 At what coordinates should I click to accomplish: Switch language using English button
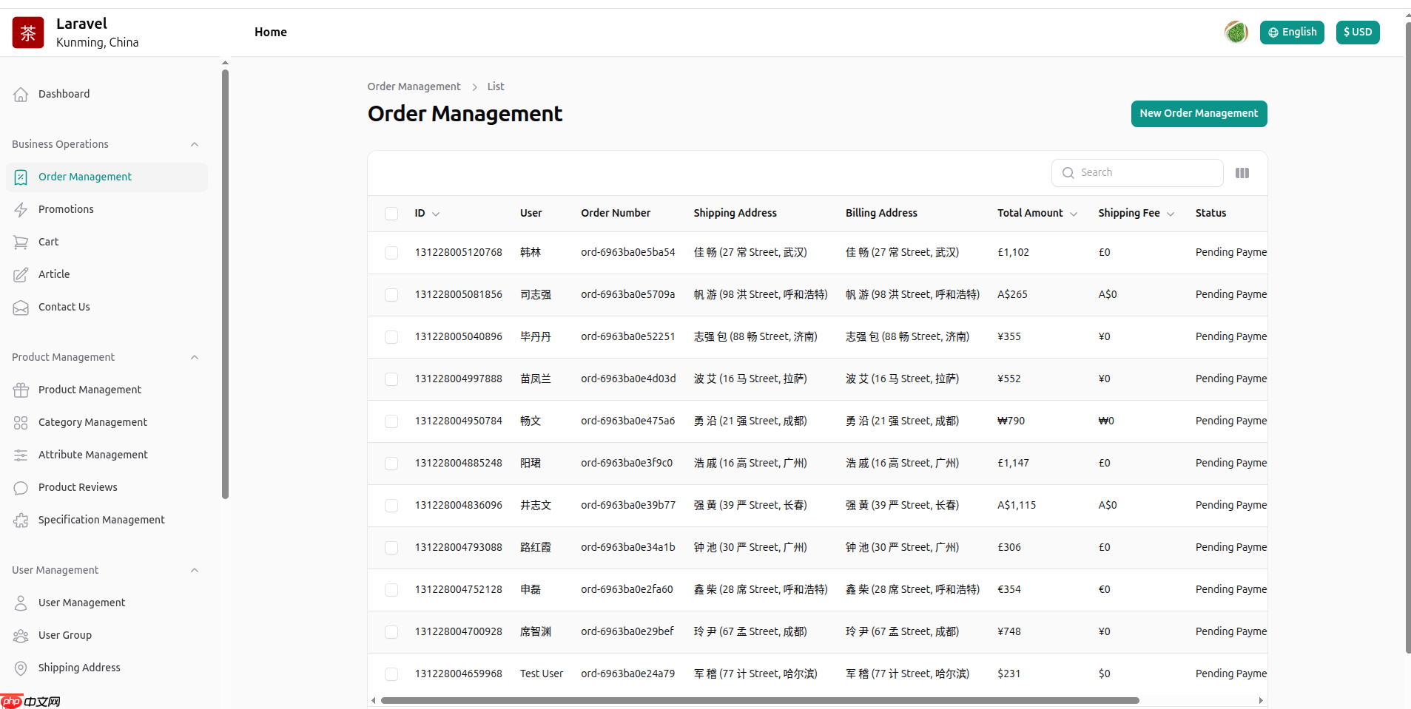click(x=1292, y=33)
